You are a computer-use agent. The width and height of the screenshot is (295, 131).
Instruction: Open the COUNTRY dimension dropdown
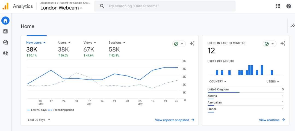pyautogui.click(x=218, y=81)
